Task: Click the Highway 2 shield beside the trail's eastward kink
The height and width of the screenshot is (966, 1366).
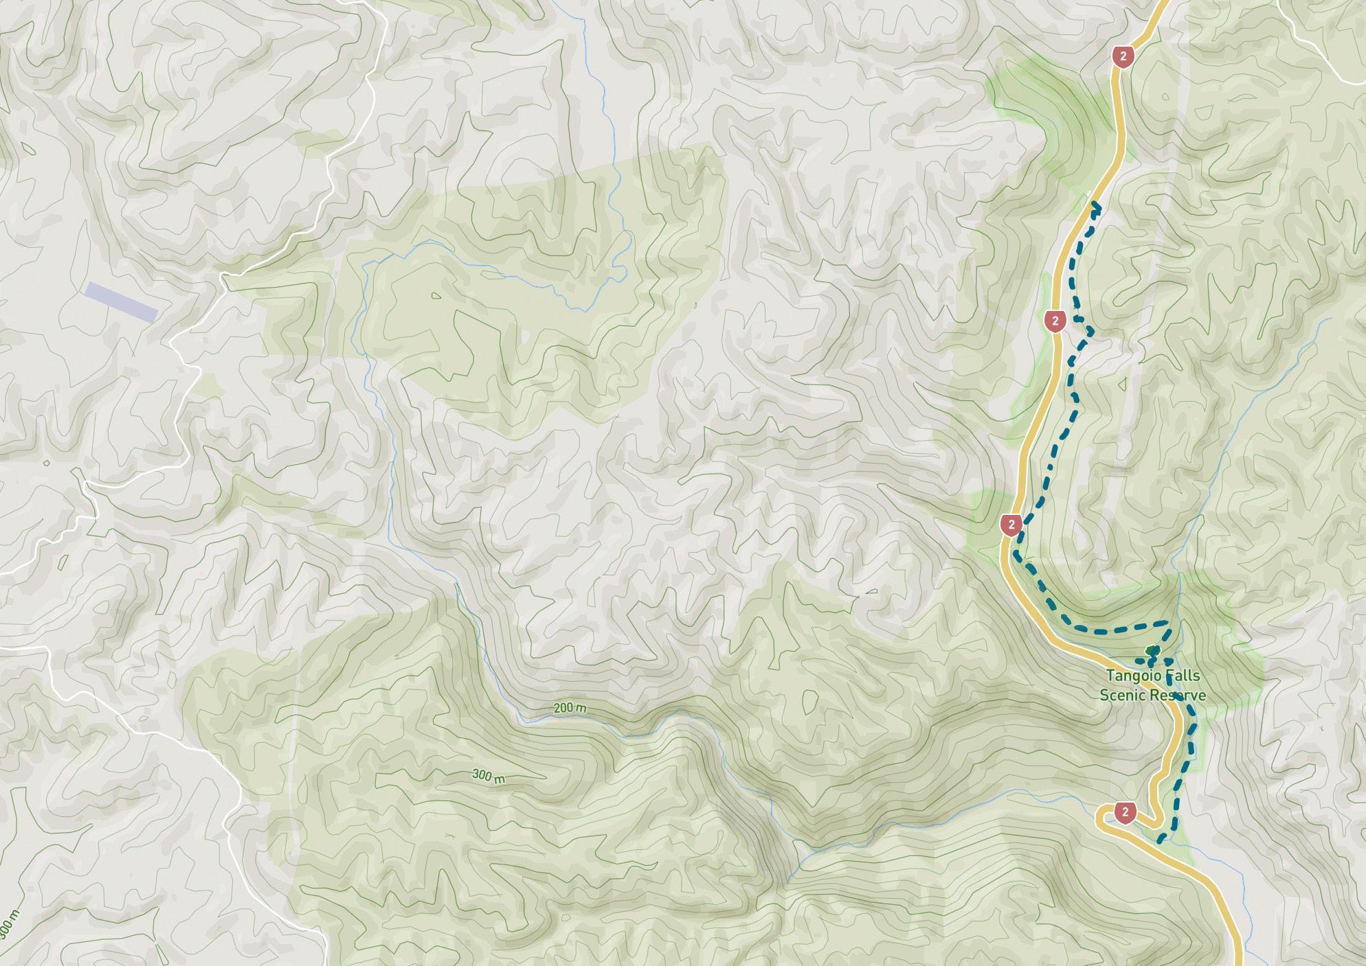Action: tap(1055, 320)
